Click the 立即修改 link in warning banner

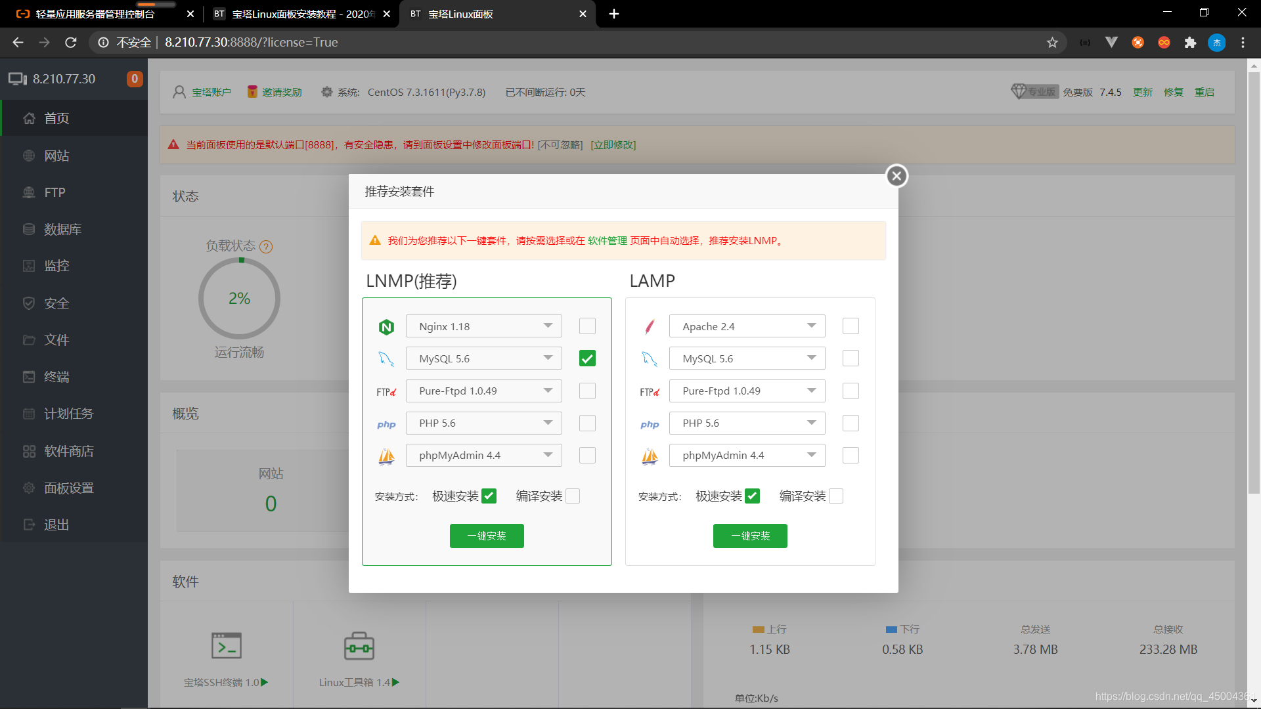[x=613, y=145]
